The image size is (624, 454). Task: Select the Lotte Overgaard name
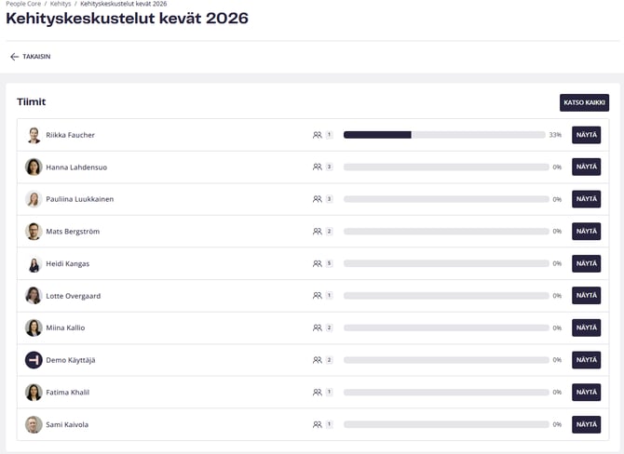pos(74,296)
